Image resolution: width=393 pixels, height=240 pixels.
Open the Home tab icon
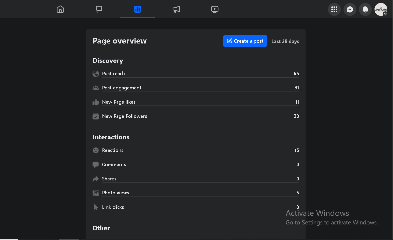click(x=60, y=9)
